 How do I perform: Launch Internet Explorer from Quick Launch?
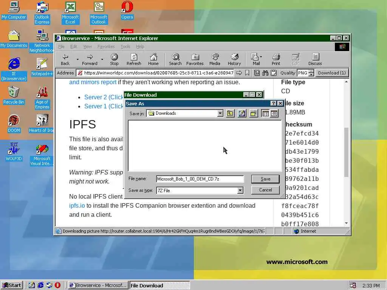point(40,285)
